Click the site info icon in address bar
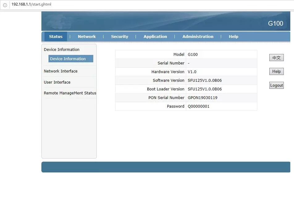The image size is (294, 207). (5, 5)
